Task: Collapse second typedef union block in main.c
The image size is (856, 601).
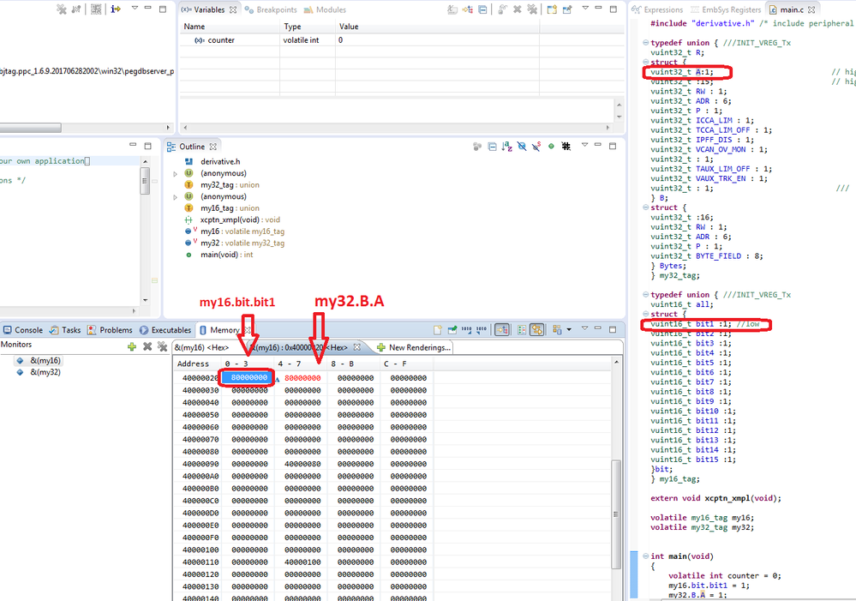Action: pyautogui.click(x=645, y=294)
